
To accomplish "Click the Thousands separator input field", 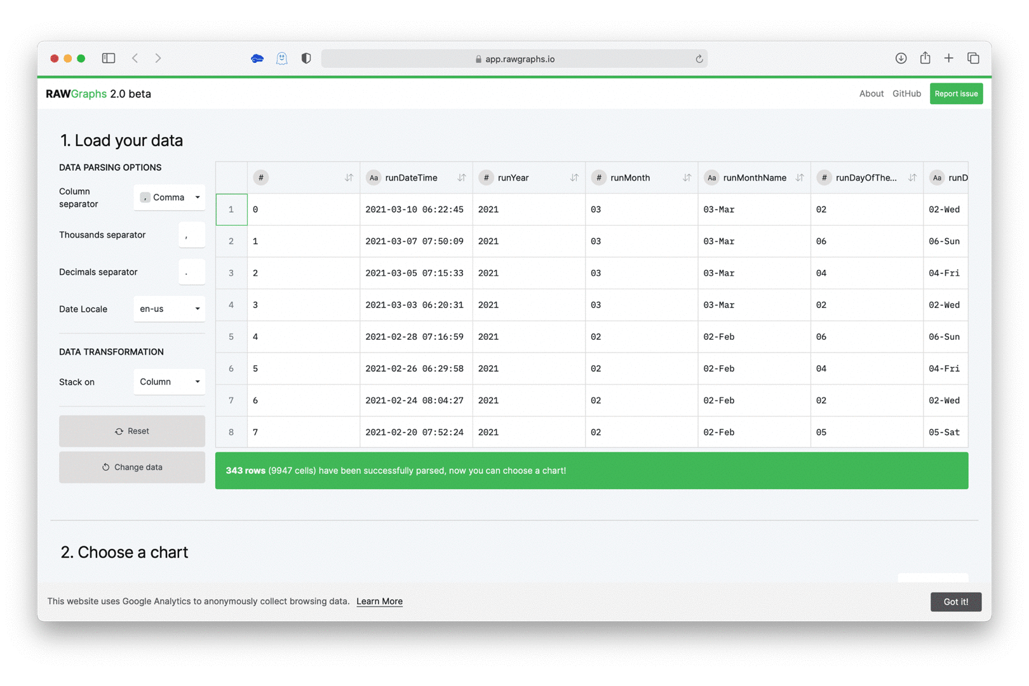I will coord(191,235).
